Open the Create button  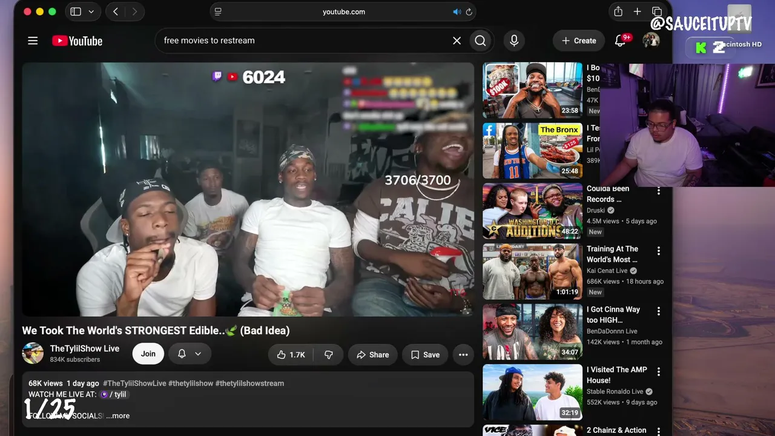tap(579, 41)
